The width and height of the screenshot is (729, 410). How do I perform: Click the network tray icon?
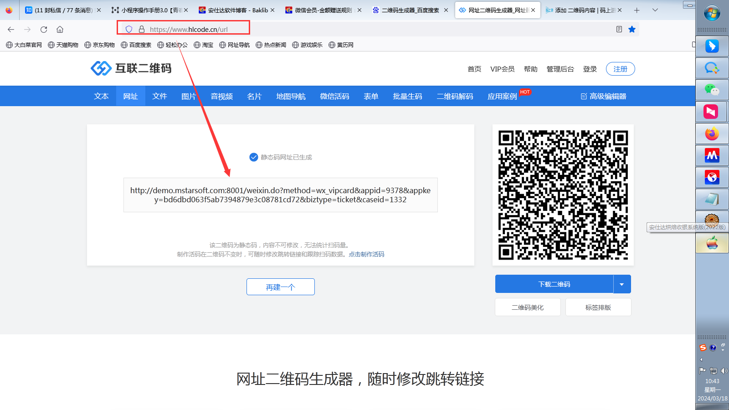[x=714, y=371]
